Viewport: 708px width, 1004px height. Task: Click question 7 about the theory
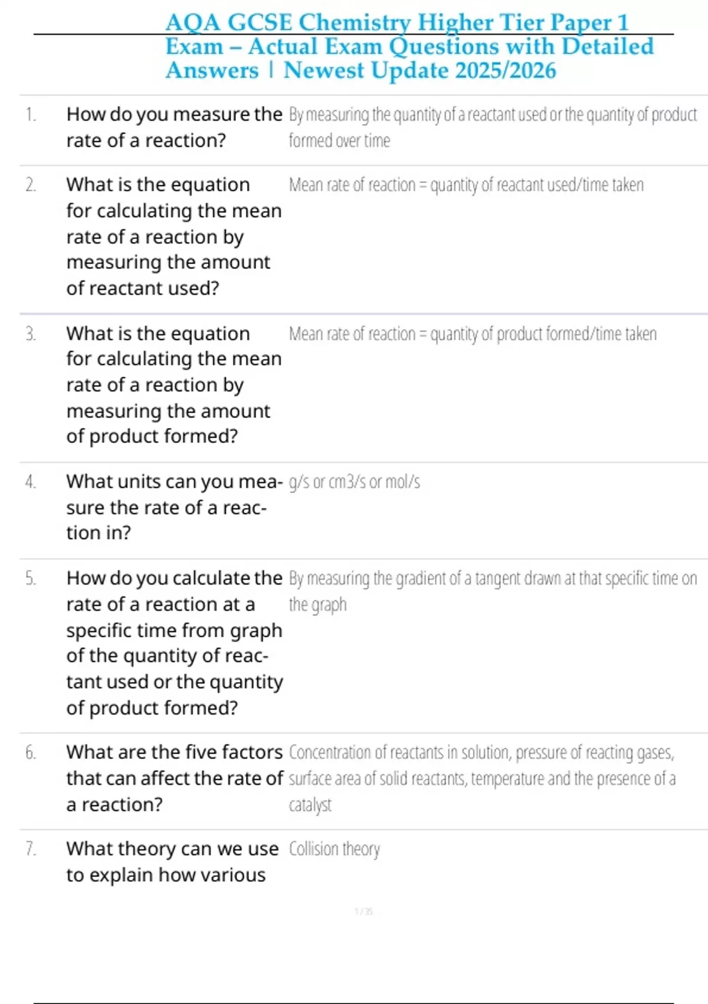point(172,861)
